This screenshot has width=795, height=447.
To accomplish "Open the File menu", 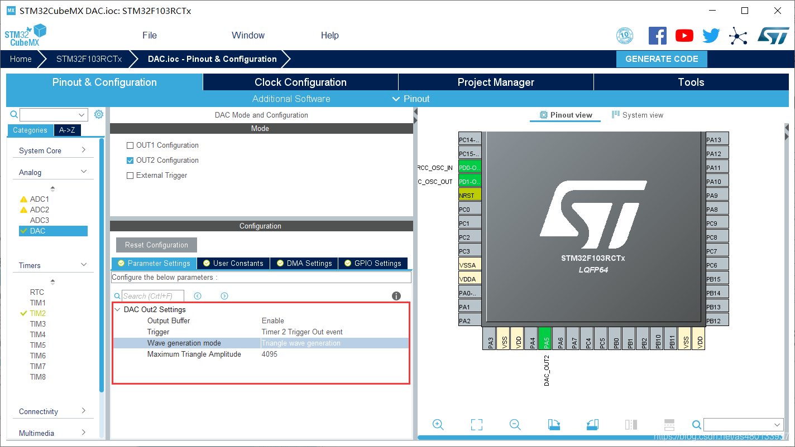I will (x=150, y=35).
